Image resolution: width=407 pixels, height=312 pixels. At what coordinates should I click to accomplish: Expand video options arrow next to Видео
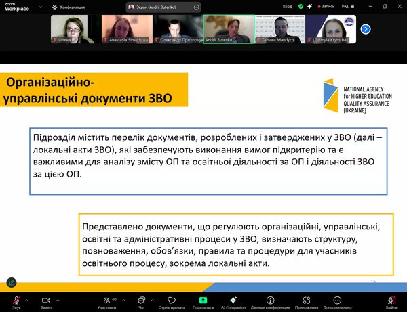(x=58, y=298)
